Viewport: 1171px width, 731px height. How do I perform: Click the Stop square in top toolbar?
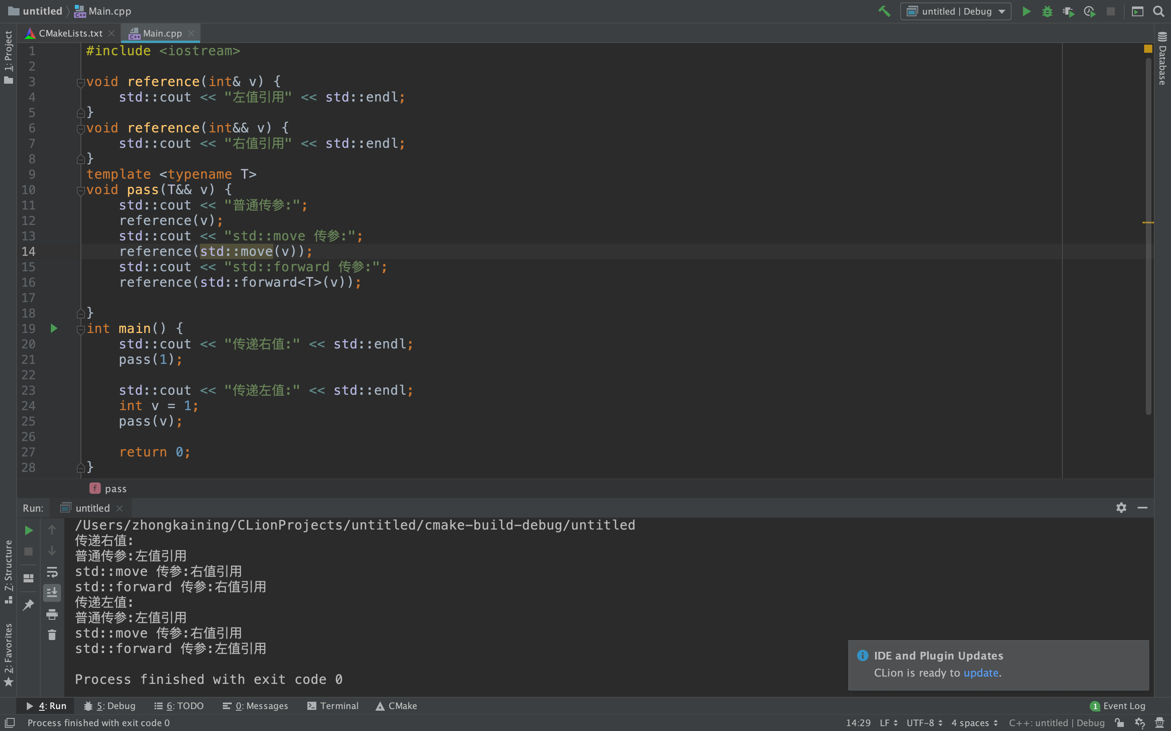[x=1110, y=11]
